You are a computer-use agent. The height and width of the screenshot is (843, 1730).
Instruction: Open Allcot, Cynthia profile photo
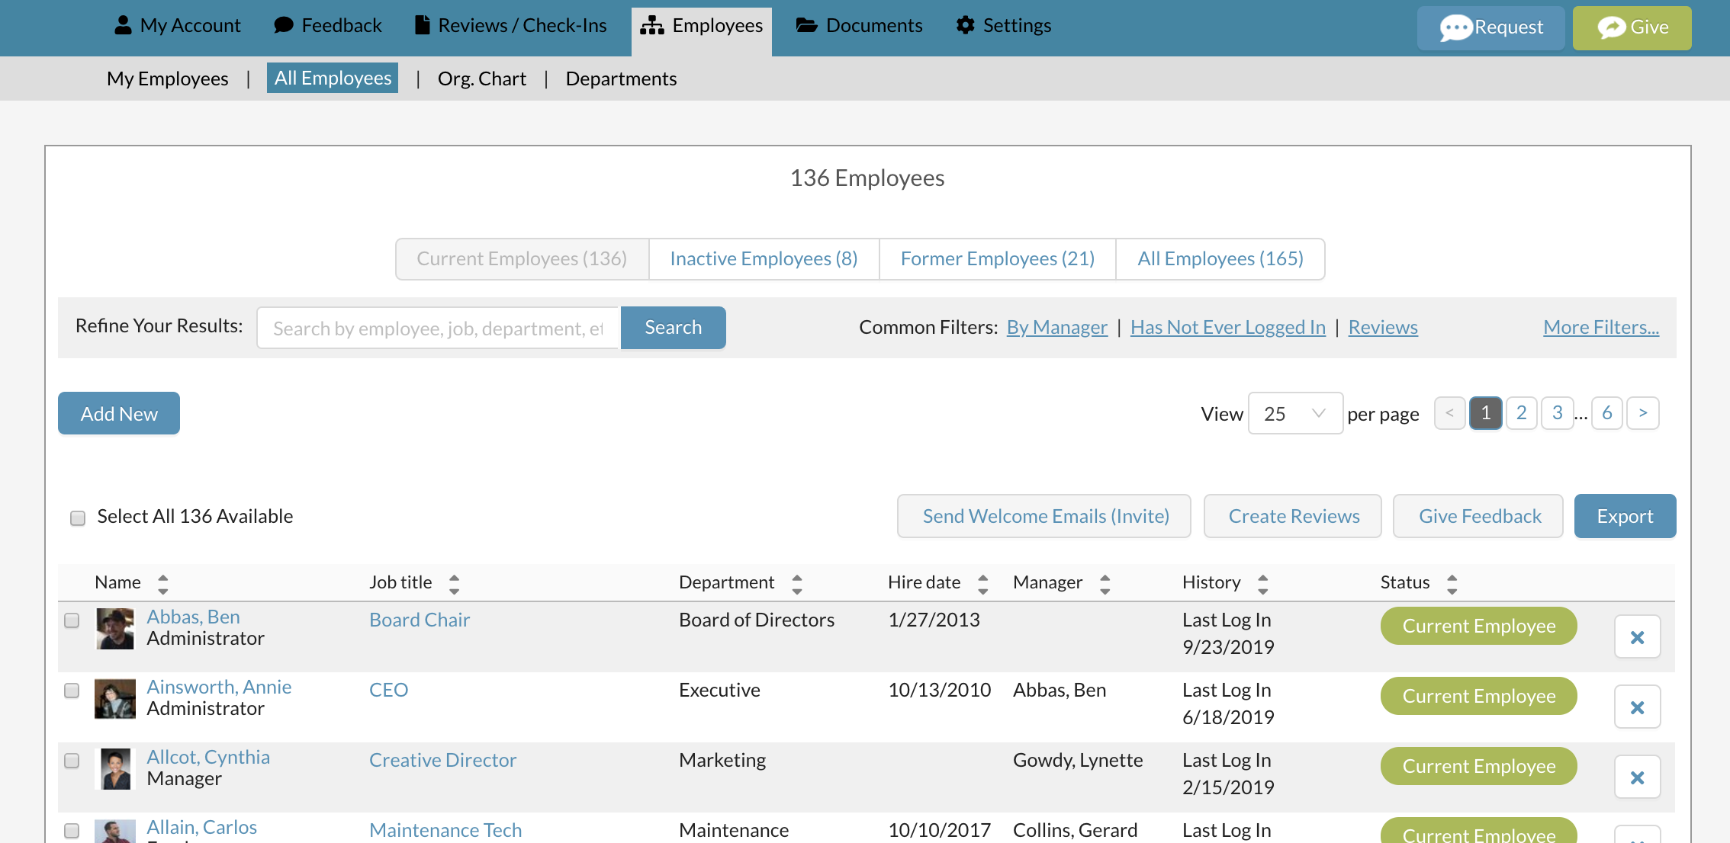pos(117,769)
